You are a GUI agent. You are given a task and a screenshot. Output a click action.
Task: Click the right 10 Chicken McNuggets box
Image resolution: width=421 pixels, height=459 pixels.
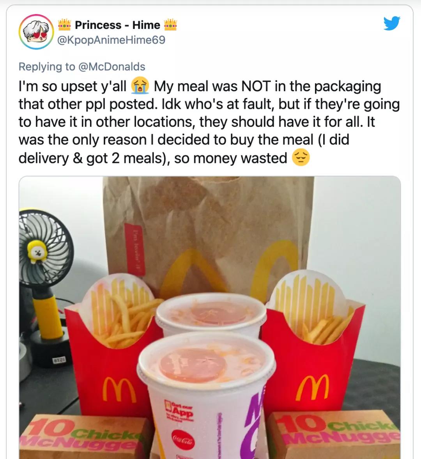334,435
